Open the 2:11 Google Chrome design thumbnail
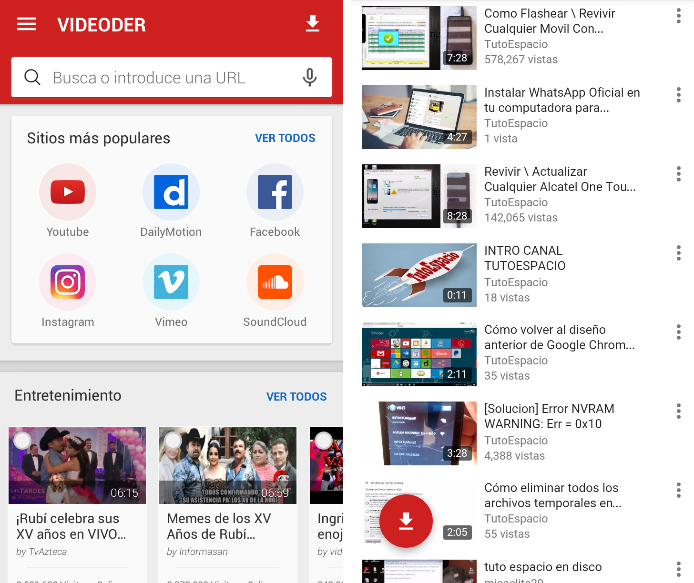Screen dimensions: 694x583 [x=419, y=354]
